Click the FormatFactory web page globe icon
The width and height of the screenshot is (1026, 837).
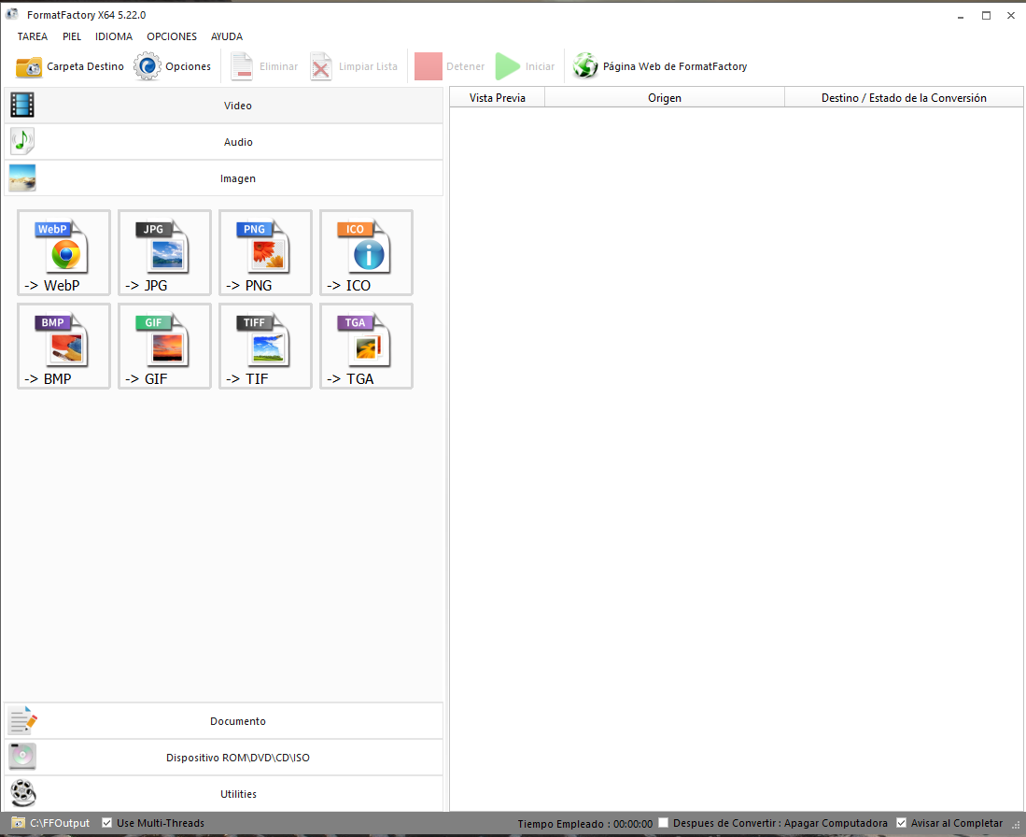(585, 66)
